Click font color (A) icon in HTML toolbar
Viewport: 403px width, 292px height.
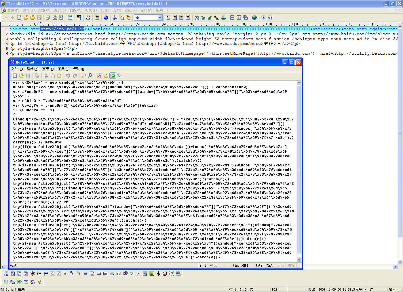[x=52, y=274]
